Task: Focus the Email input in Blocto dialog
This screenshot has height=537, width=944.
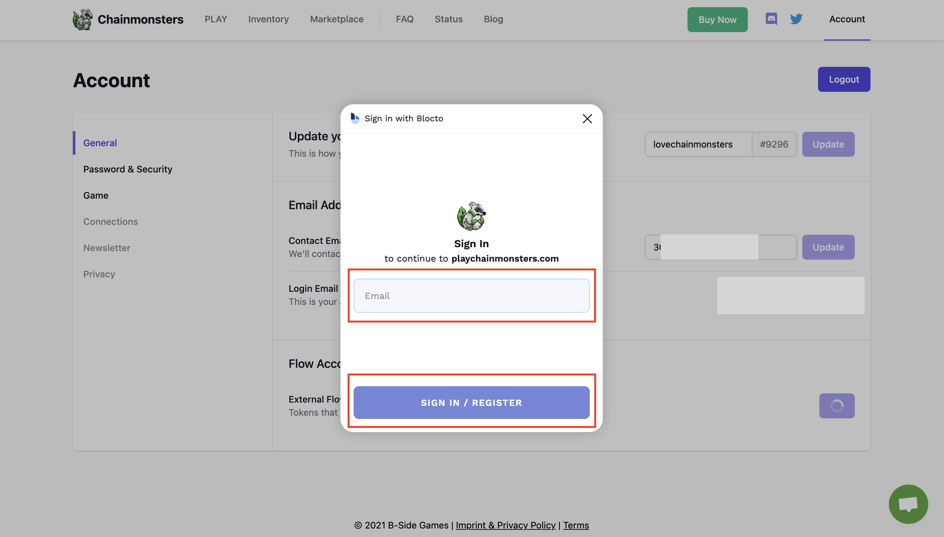Action: 471,296
